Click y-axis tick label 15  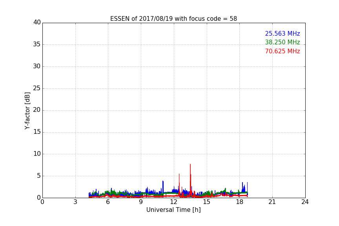(x=37, y=132)
